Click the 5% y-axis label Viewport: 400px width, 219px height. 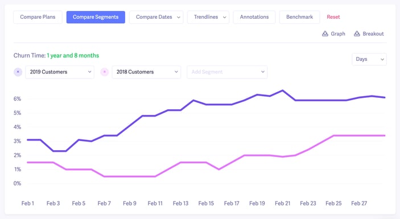pos(17,113)
